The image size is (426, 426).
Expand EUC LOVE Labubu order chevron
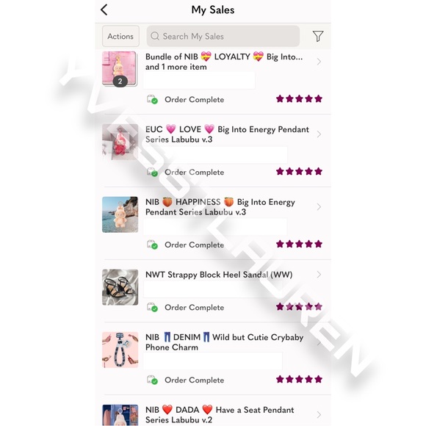click(x=319, y=134)
